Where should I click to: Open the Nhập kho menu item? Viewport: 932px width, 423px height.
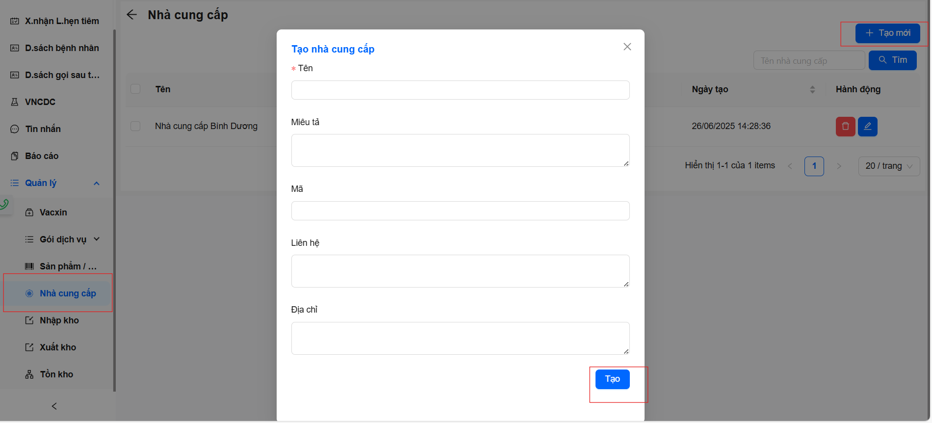tap(59, 320)
